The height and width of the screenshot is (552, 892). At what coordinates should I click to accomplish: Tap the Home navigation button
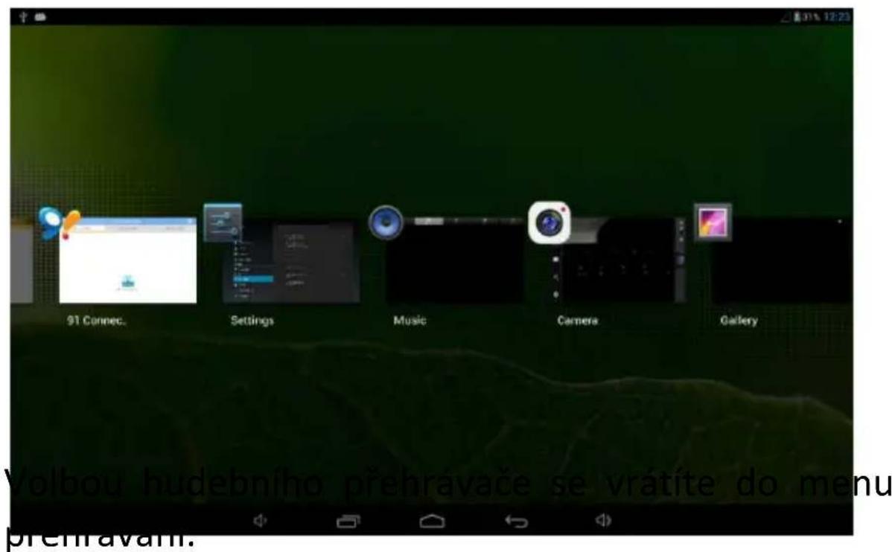(x=432, y=521)
